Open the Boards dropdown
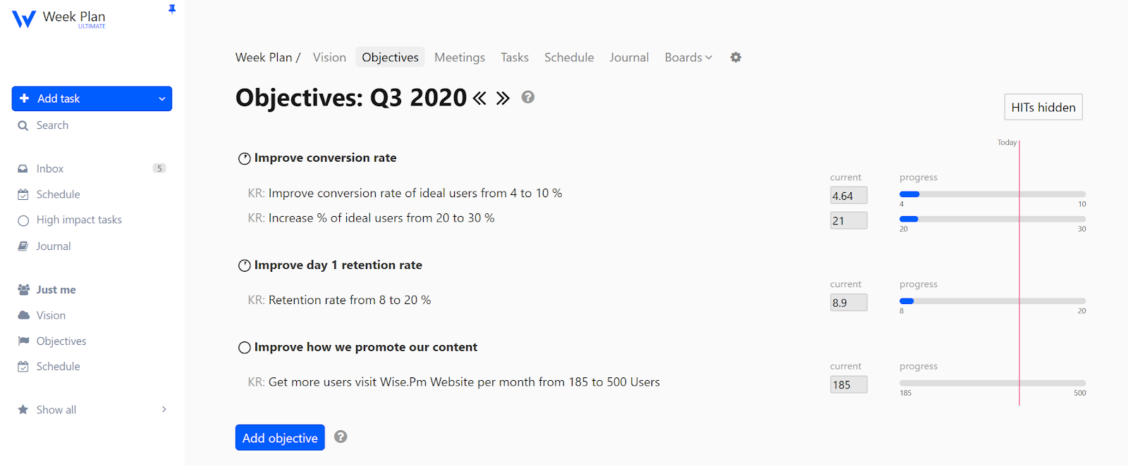 (687, 57)
